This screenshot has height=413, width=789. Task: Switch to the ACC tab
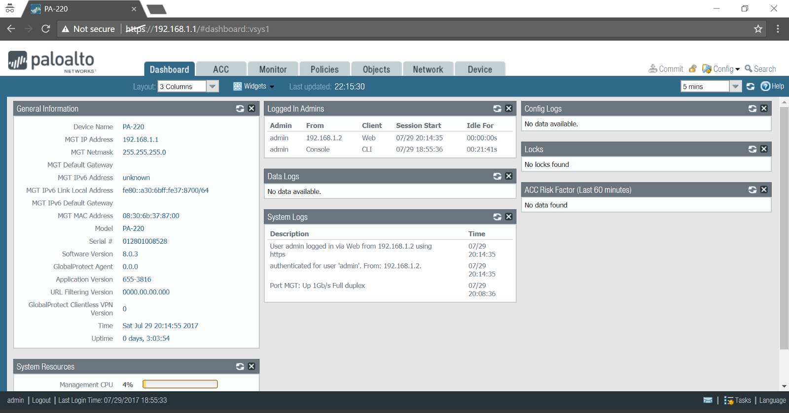[221, 69]
